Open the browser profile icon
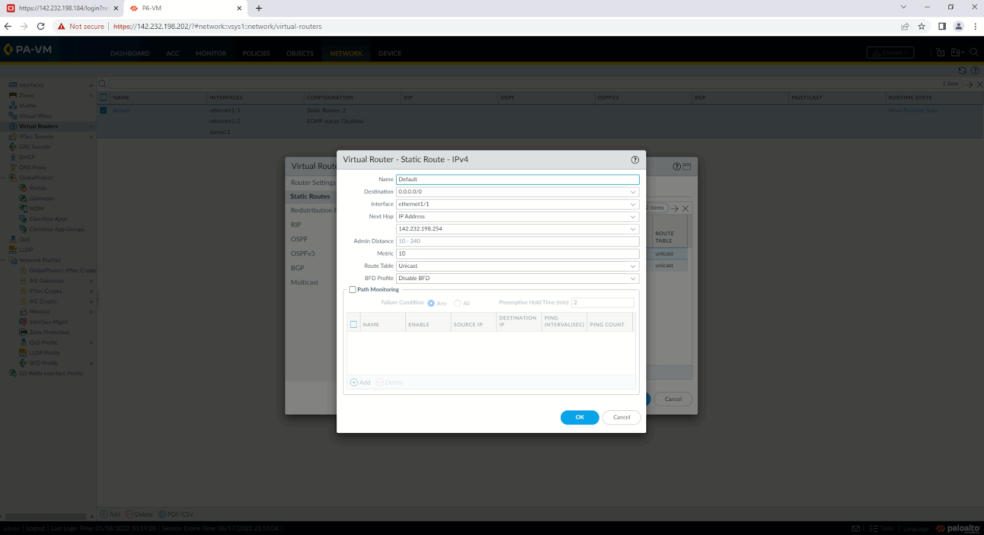This screenshot has height=535, width=984. coord(958,26)
